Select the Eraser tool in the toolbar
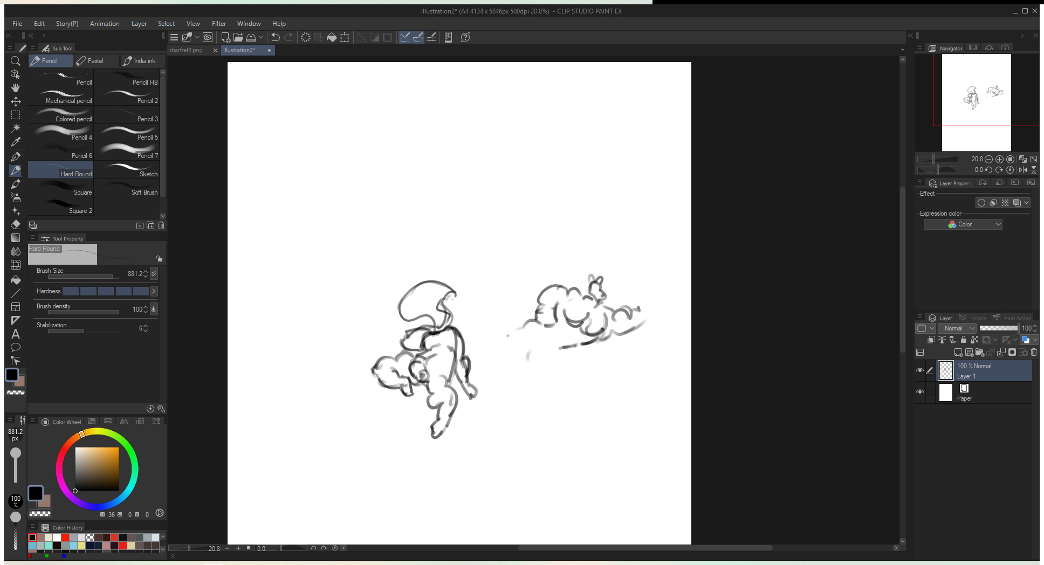Screen dimensions: 1044x565 16,224
